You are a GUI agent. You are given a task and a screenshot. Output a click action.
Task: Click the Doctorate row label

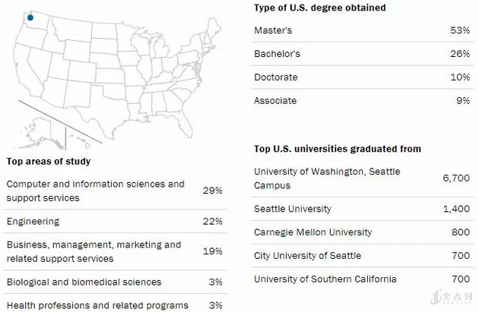click(276, 77)
